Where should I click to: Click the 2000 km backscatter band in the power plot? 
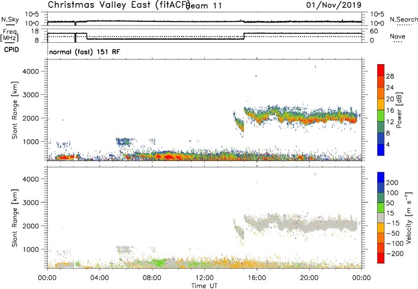pos(301,117)
